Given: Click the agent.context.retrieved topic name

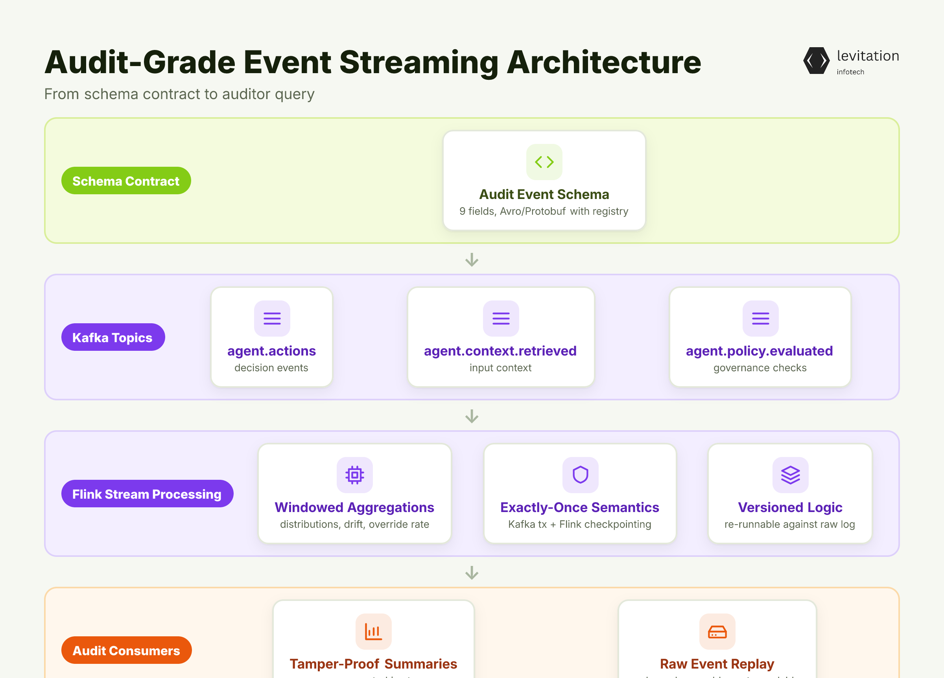Looking at the screenshot, I should coord(500,351).
